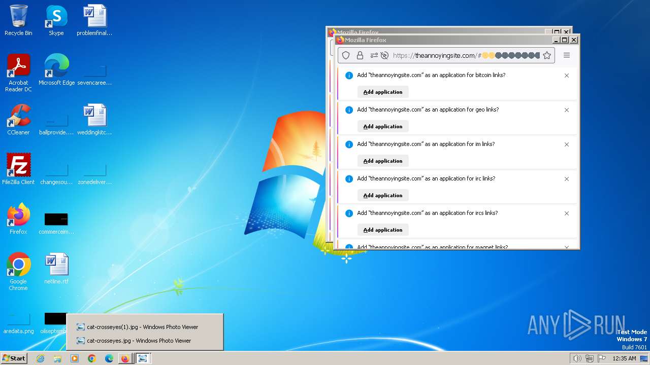
Task: Open Windows Media Player from taskbar
Action: coord(75,358)
